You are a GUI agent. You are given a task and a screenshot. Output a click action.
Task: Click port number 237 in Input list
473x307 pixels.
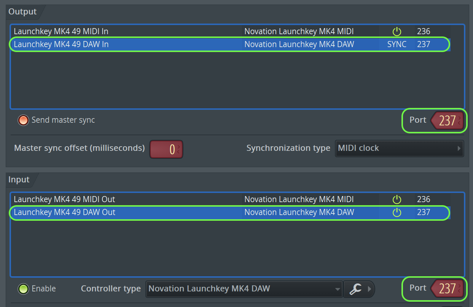(424, 212)
